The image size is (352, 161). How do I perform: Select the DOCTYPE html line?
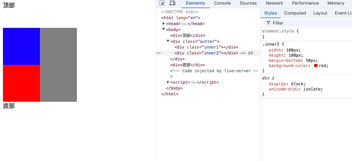coord(179,12)
